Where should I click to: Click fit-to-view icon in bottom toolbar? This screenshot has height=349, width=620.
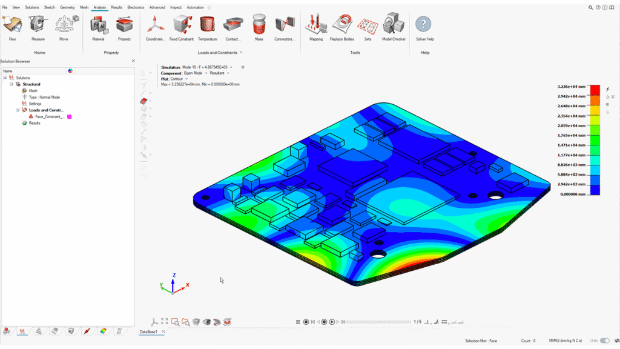click(x=165, y=322)
